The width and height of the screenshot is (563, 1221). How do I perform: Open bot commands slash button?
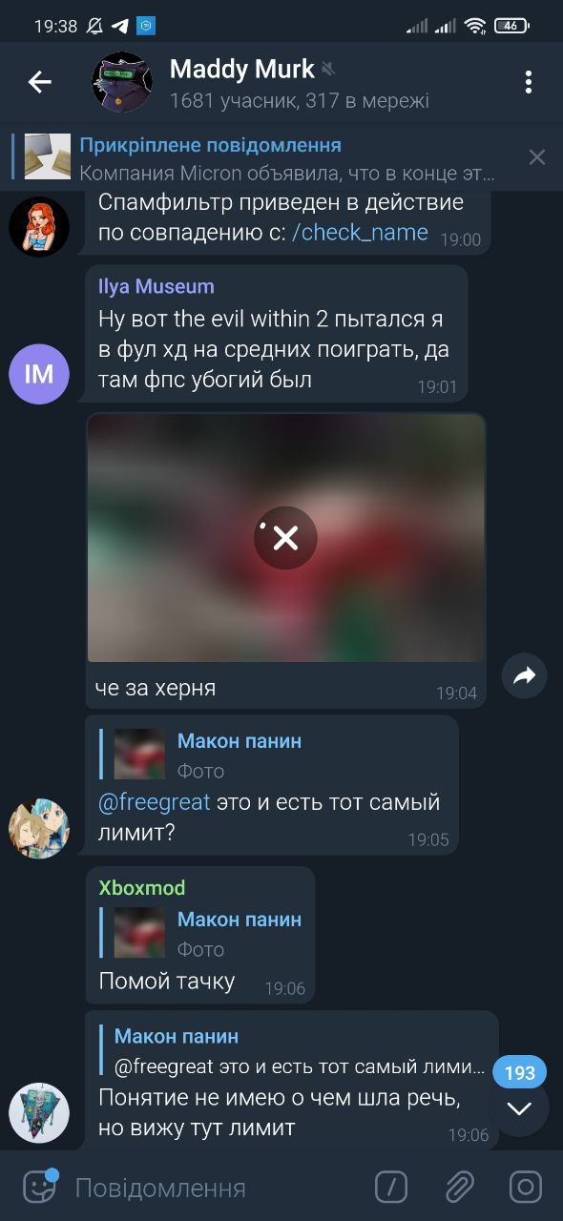(391, 1188)
